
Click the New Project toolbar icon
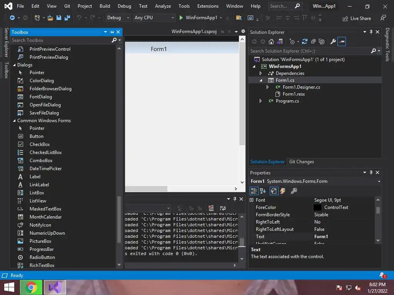click(x=37, y=18)
